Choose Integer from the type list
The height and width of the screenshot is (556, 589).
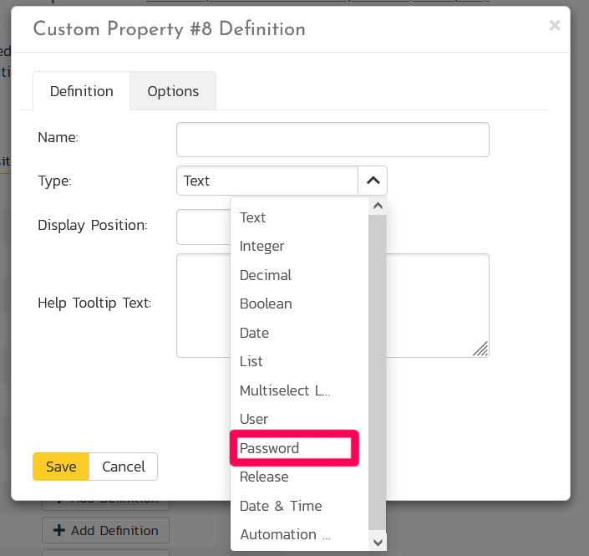[261, 246]
